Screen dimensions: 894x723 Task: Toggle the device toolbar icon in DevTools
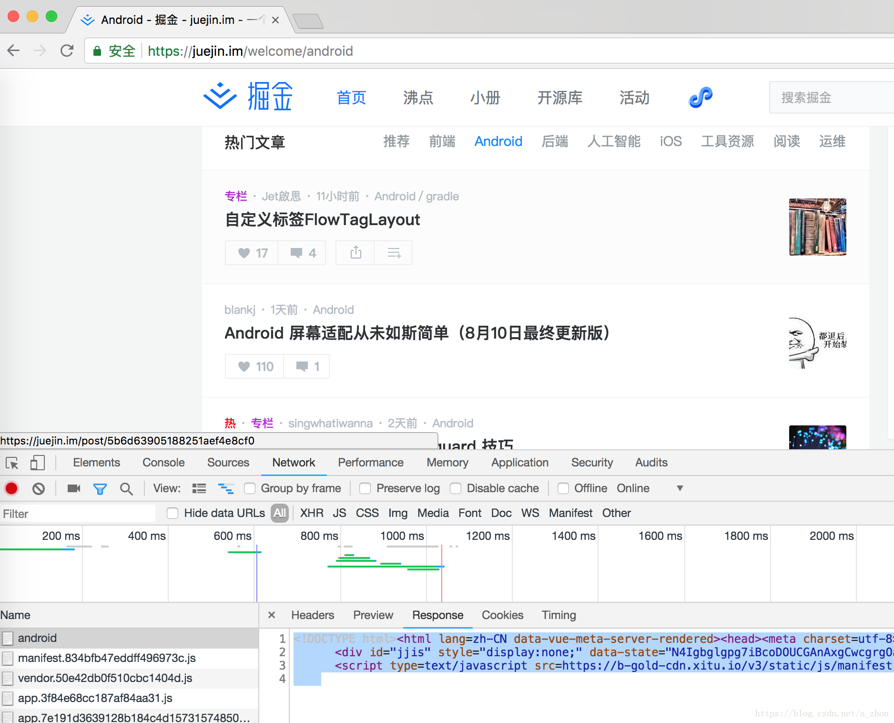click(x=37, y=463)
